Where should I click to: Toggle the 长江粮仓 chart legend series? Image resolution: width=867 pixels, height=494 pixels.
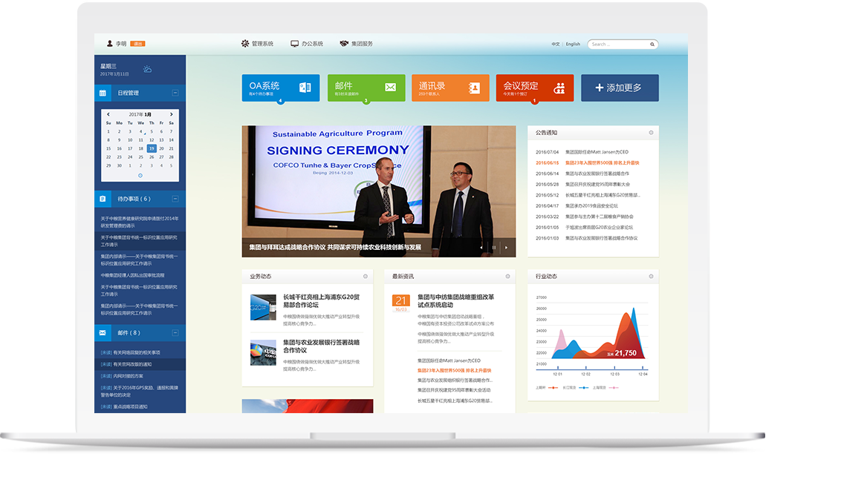coord(571,387)
